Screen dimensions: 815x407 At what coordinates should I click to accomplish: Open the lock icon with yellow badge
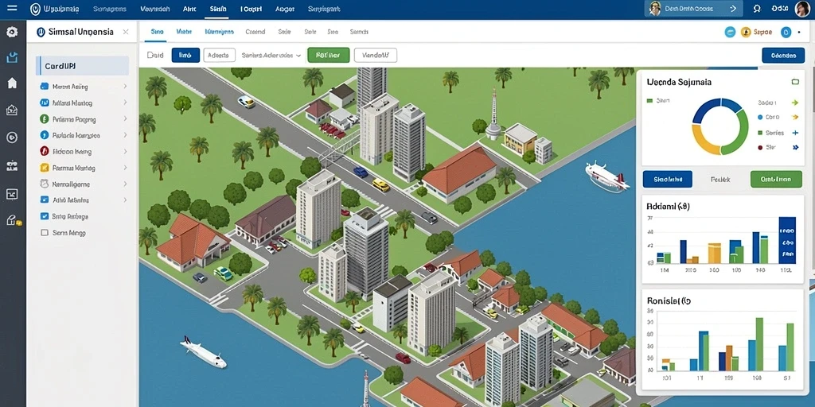pyautogui.click(x=13, y=220)
